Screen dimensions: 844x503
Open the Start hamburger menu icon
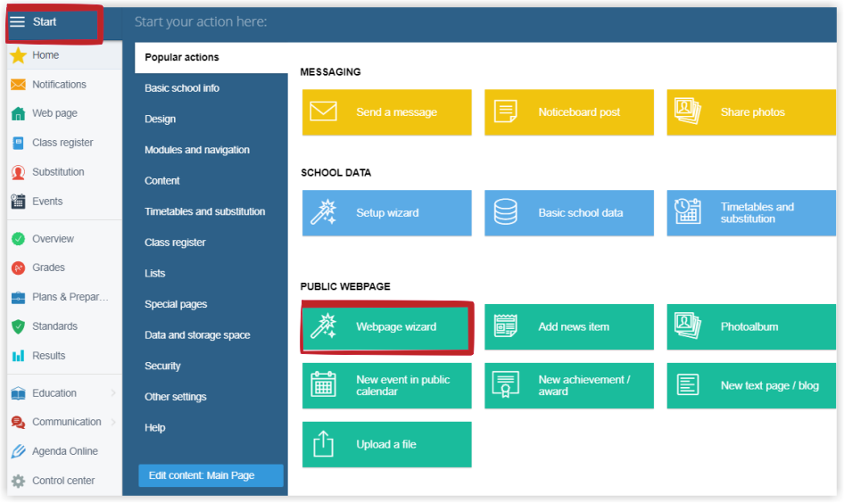click(x=17, y=21)
